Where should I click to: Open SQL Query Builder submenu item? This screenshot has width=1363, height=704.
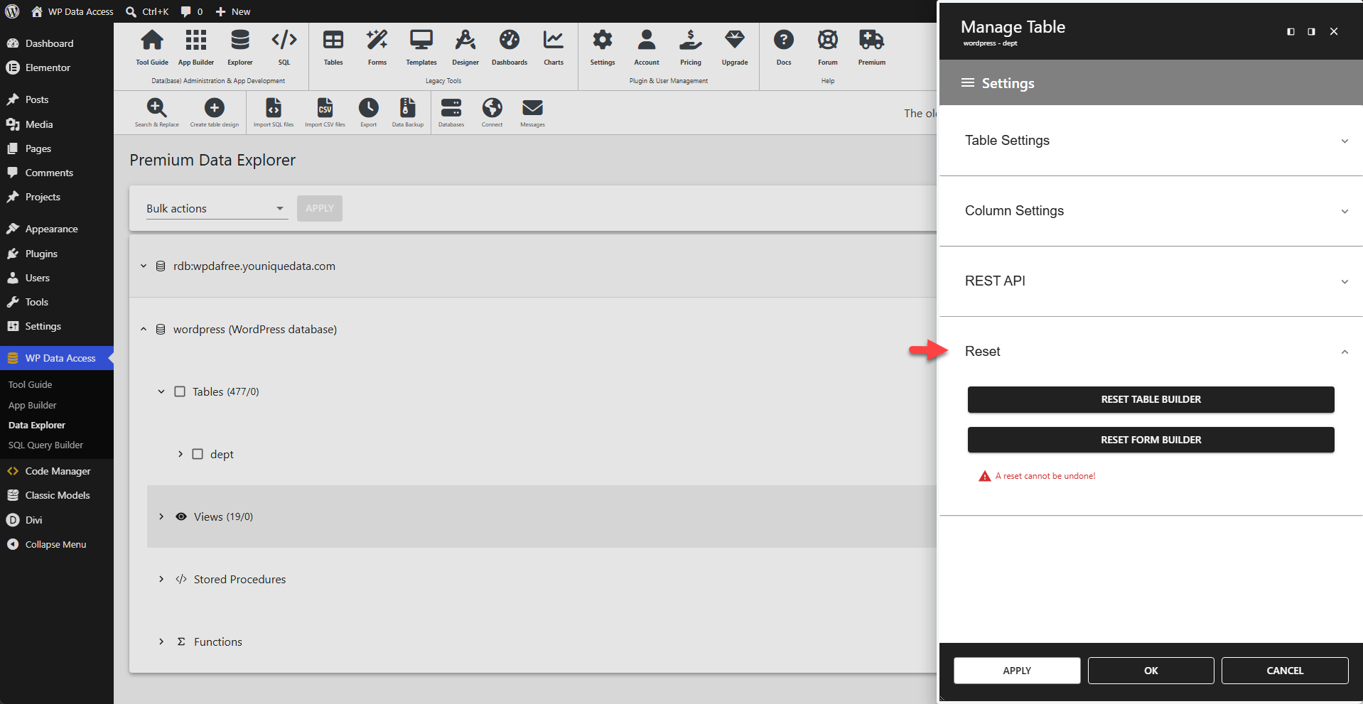tap(45, 445)
